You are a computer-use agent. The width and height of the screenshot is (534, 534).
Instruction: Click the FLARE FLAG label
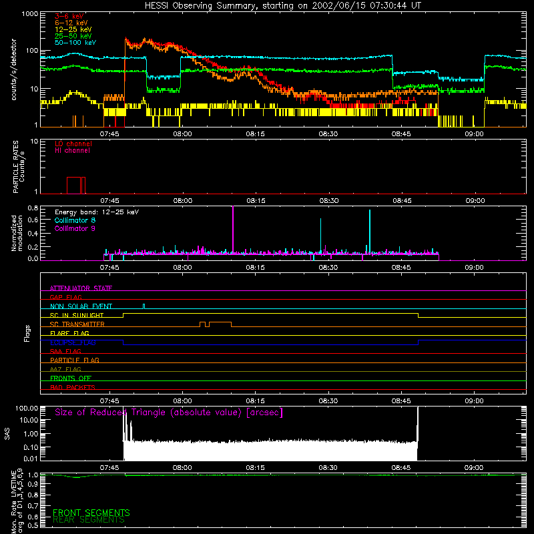69,333
